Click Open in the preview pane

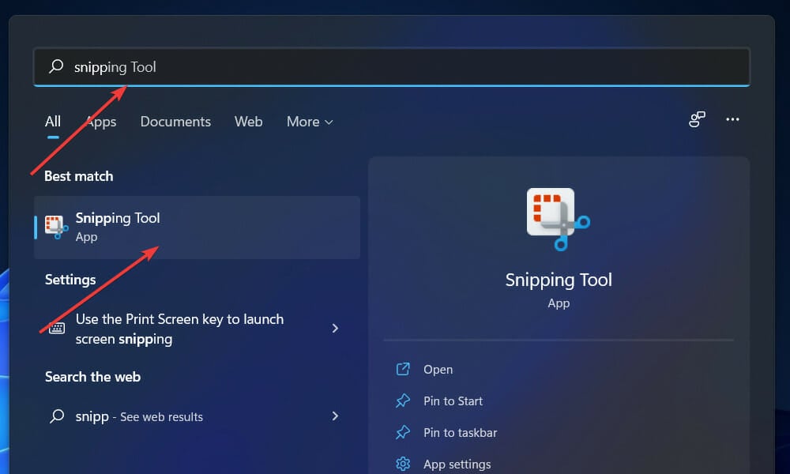pyautogui.click(x=438, y=369)
